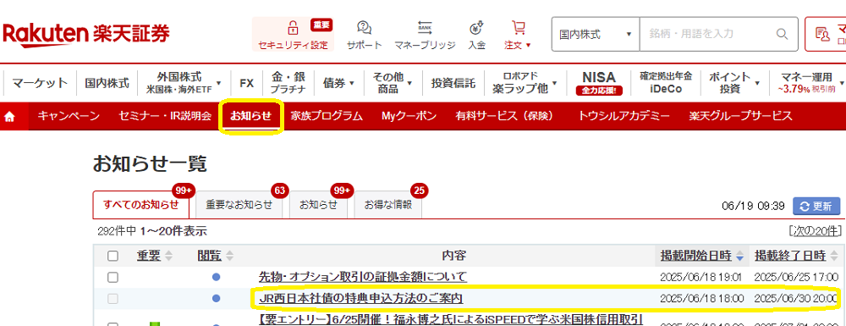
Task: Go to トウシルアカデミー page
Action: (624, 116)
